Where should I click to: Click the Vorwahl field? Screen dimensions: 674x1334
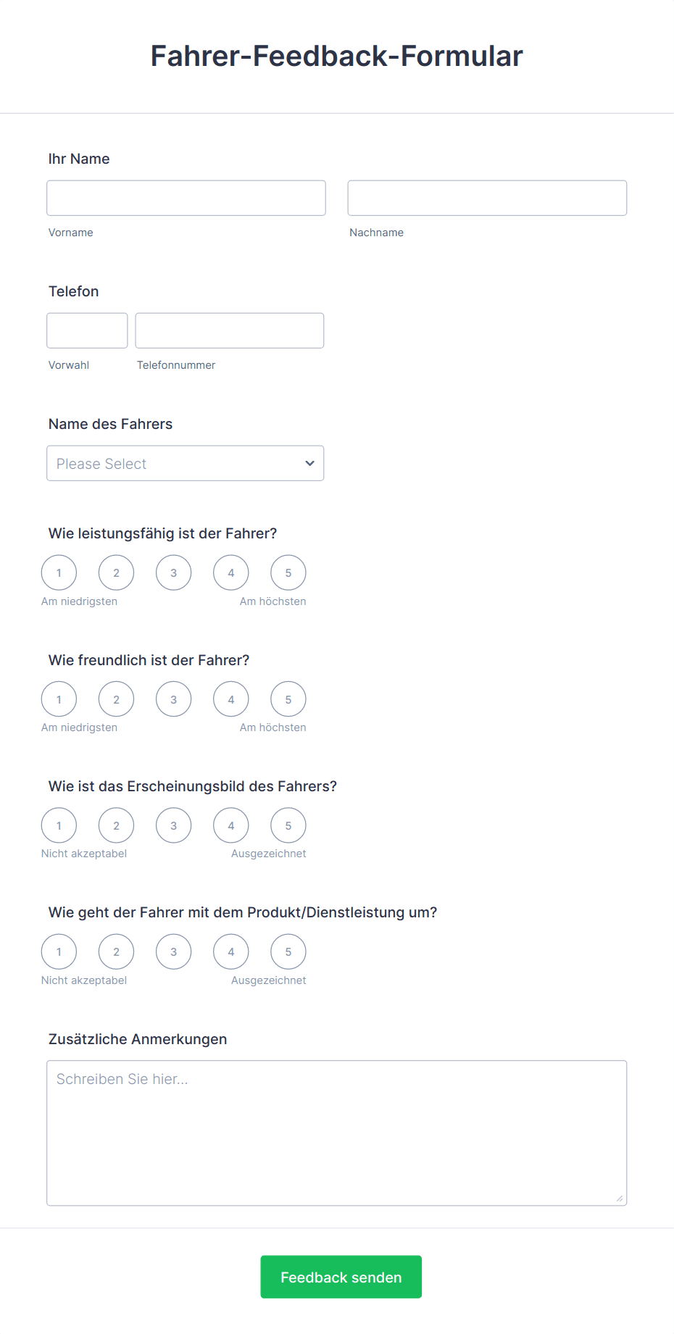click(87, 330)
